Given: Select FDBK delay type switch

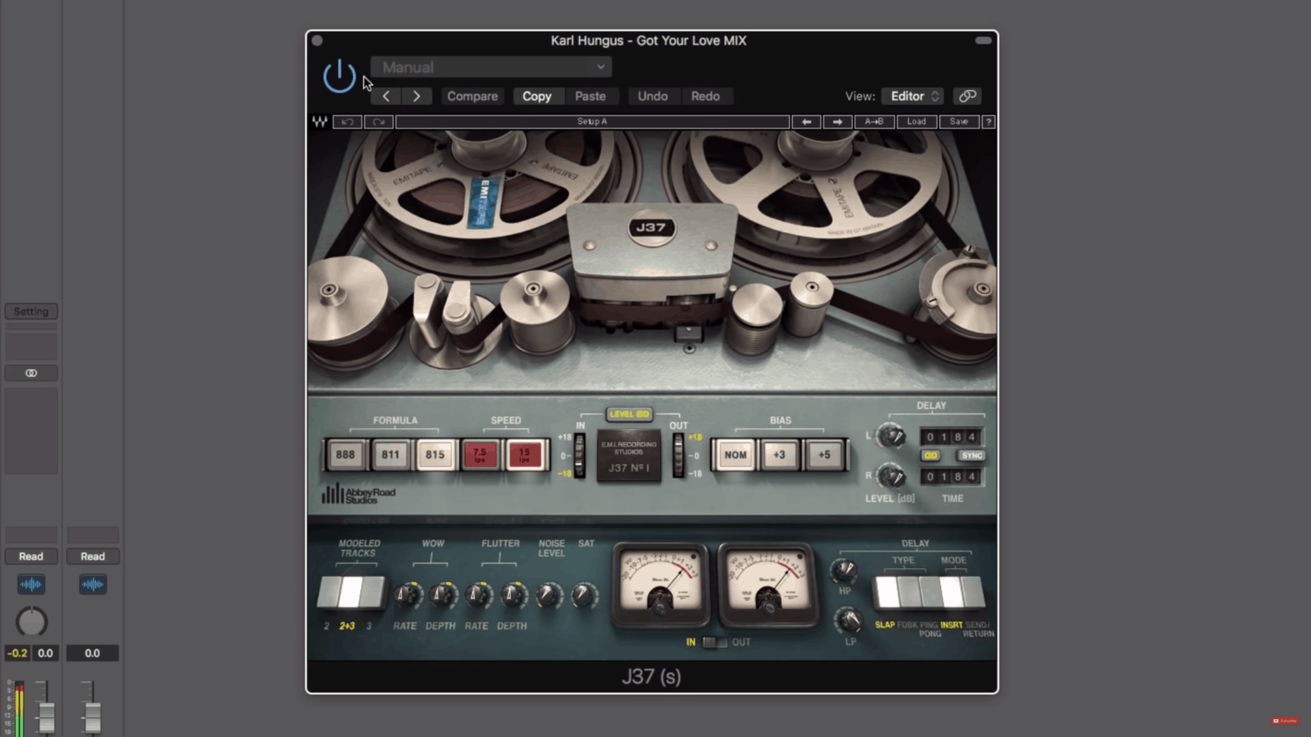Looking at the screenshot, I should 908,592.
